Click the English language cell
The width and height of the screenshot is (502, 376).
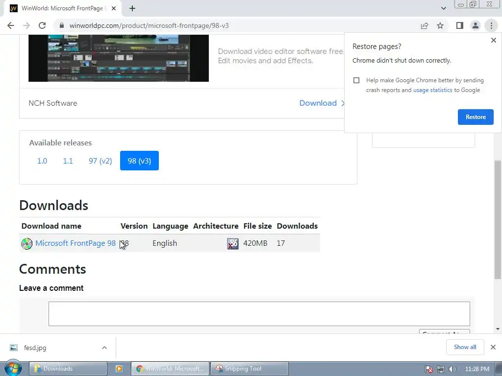click(x=165, y=243)
